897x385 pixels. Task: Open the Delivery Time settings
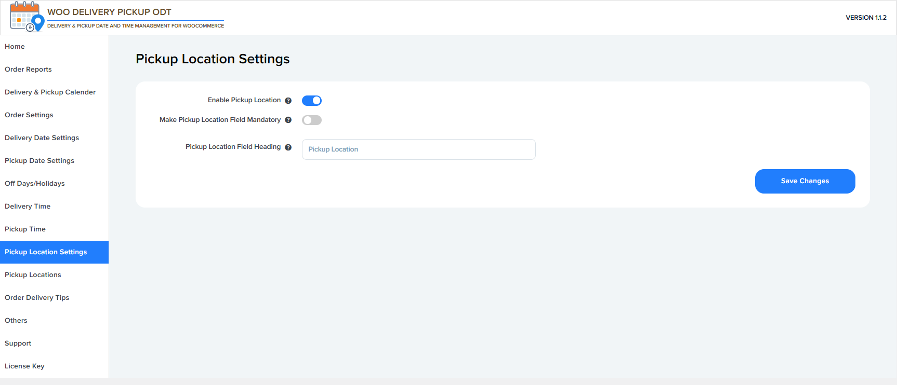28,207
